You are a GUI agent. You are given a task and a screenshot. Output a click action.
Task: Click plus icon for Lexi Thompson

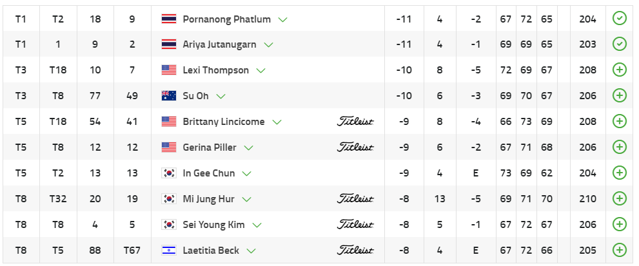pos(619,70)
